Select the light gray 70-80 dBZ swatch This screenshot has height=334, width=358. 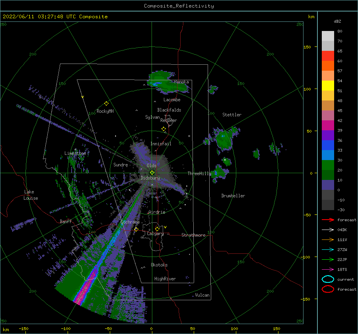point(328,36)
